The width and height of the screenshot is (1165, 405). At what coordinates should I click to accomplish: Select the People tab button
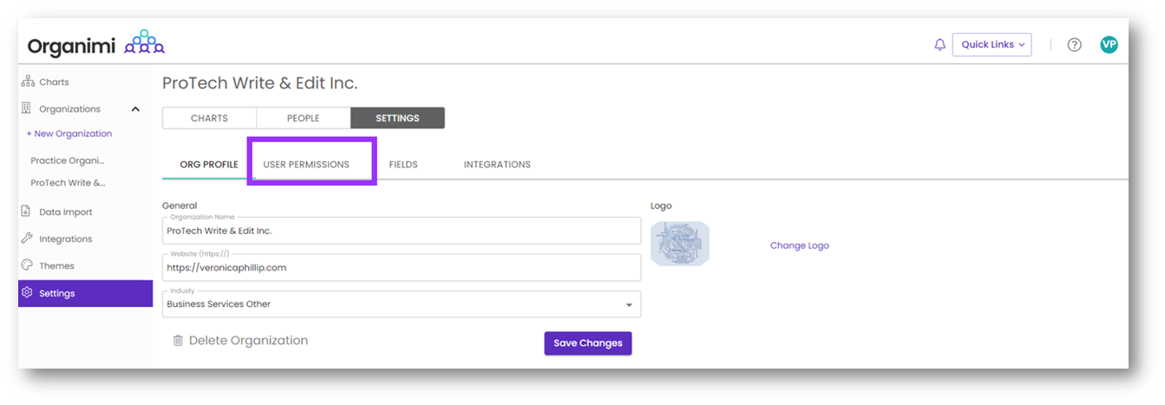304,118
